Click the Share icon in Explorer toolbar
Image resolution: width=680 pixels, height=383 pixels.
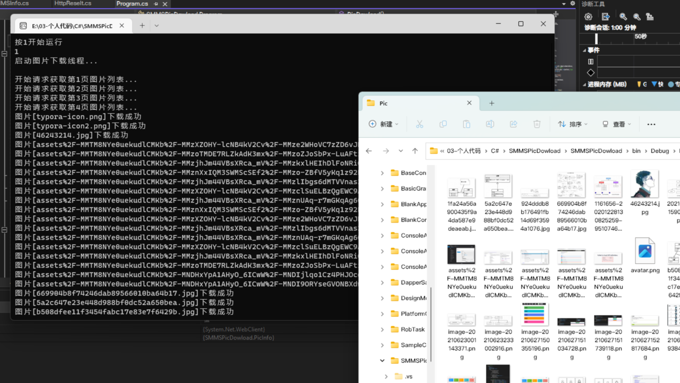pyautogui.click(x=513, y=124)
